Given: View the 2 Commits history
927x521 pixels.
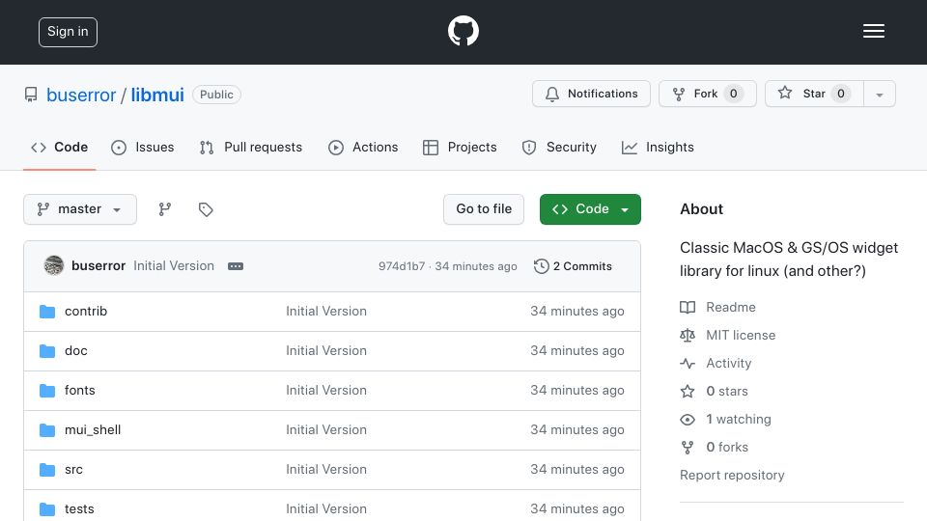Looking at the screenshot, I should pos(573,266).
